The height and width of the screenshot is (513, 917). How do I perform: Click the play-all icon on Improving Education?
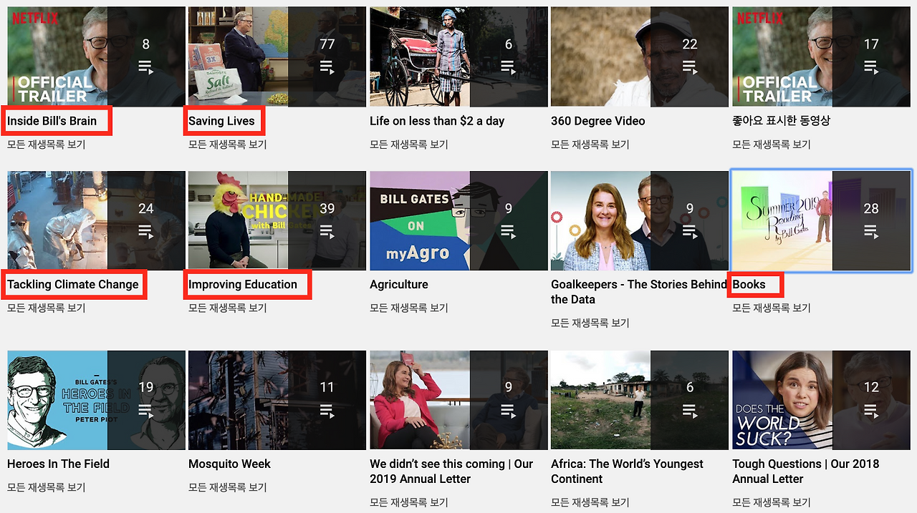[327, 231]
